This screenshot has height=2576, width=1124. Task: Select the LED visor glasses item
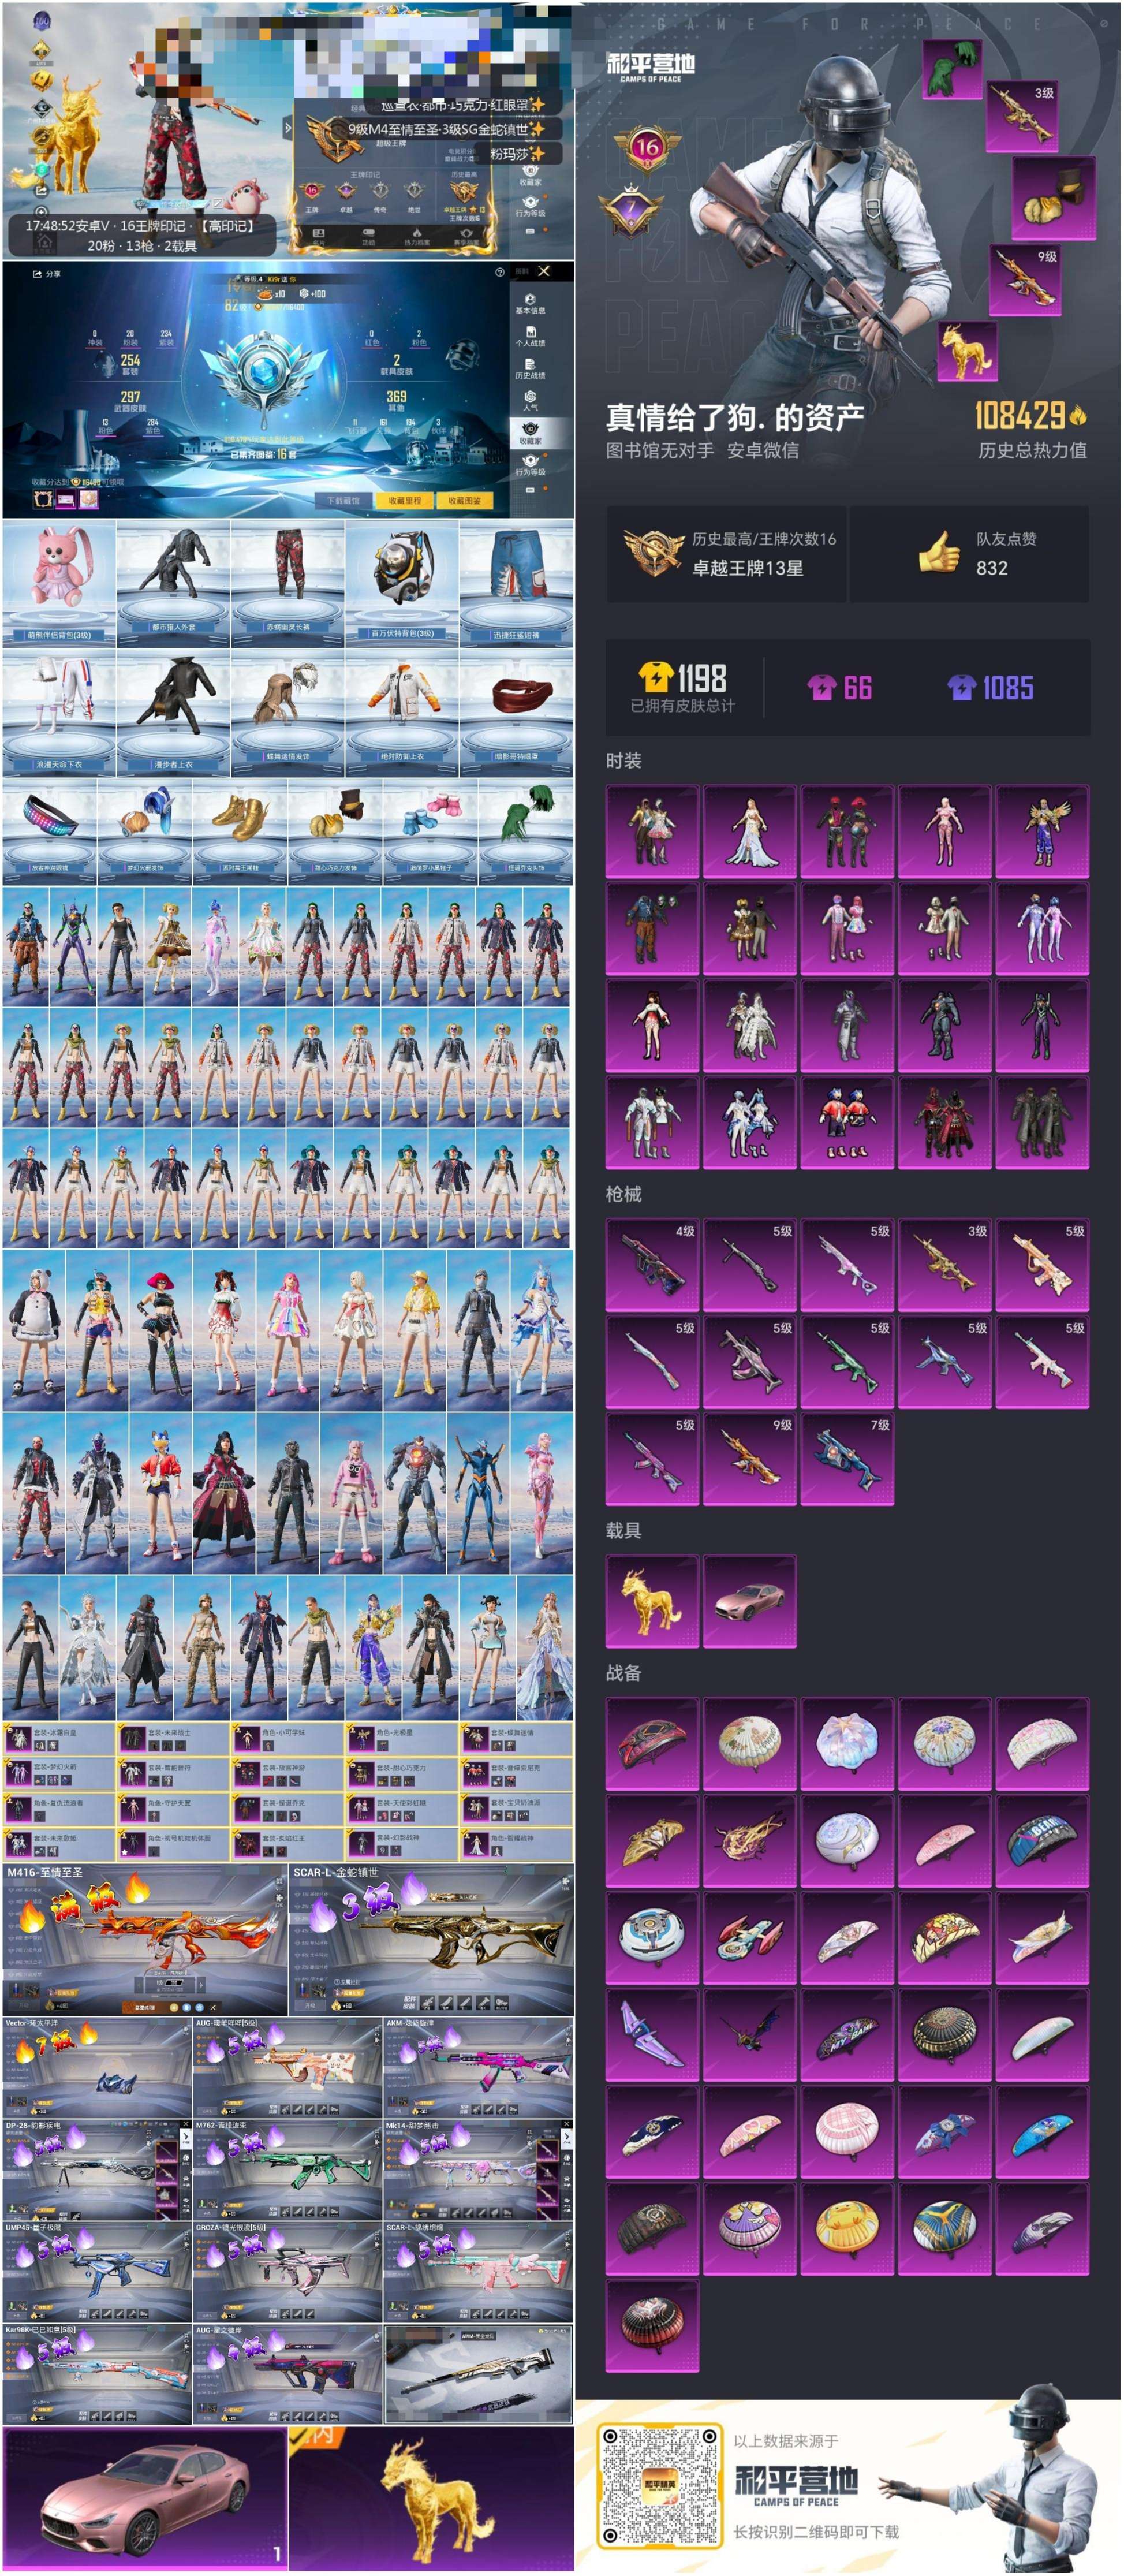[x=49, y=832]
